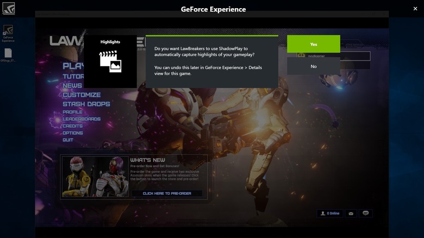Image resolution: width=424 pixels, height=238 pixels.
Task: Click the WHAT'S NEW heading
Action: 148,160
